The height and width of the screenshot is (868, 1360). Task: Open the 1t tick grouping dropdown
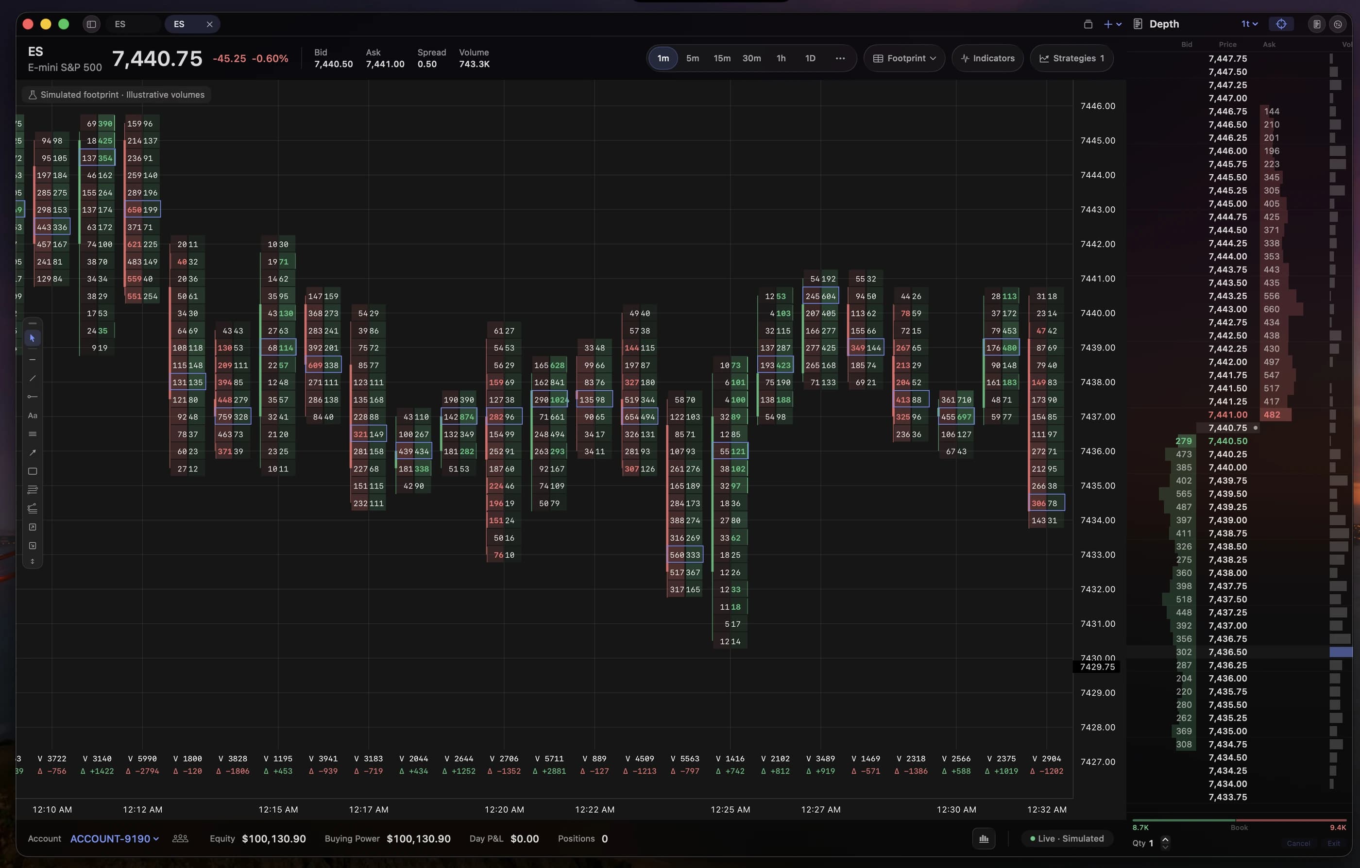tap(1249, 24)
